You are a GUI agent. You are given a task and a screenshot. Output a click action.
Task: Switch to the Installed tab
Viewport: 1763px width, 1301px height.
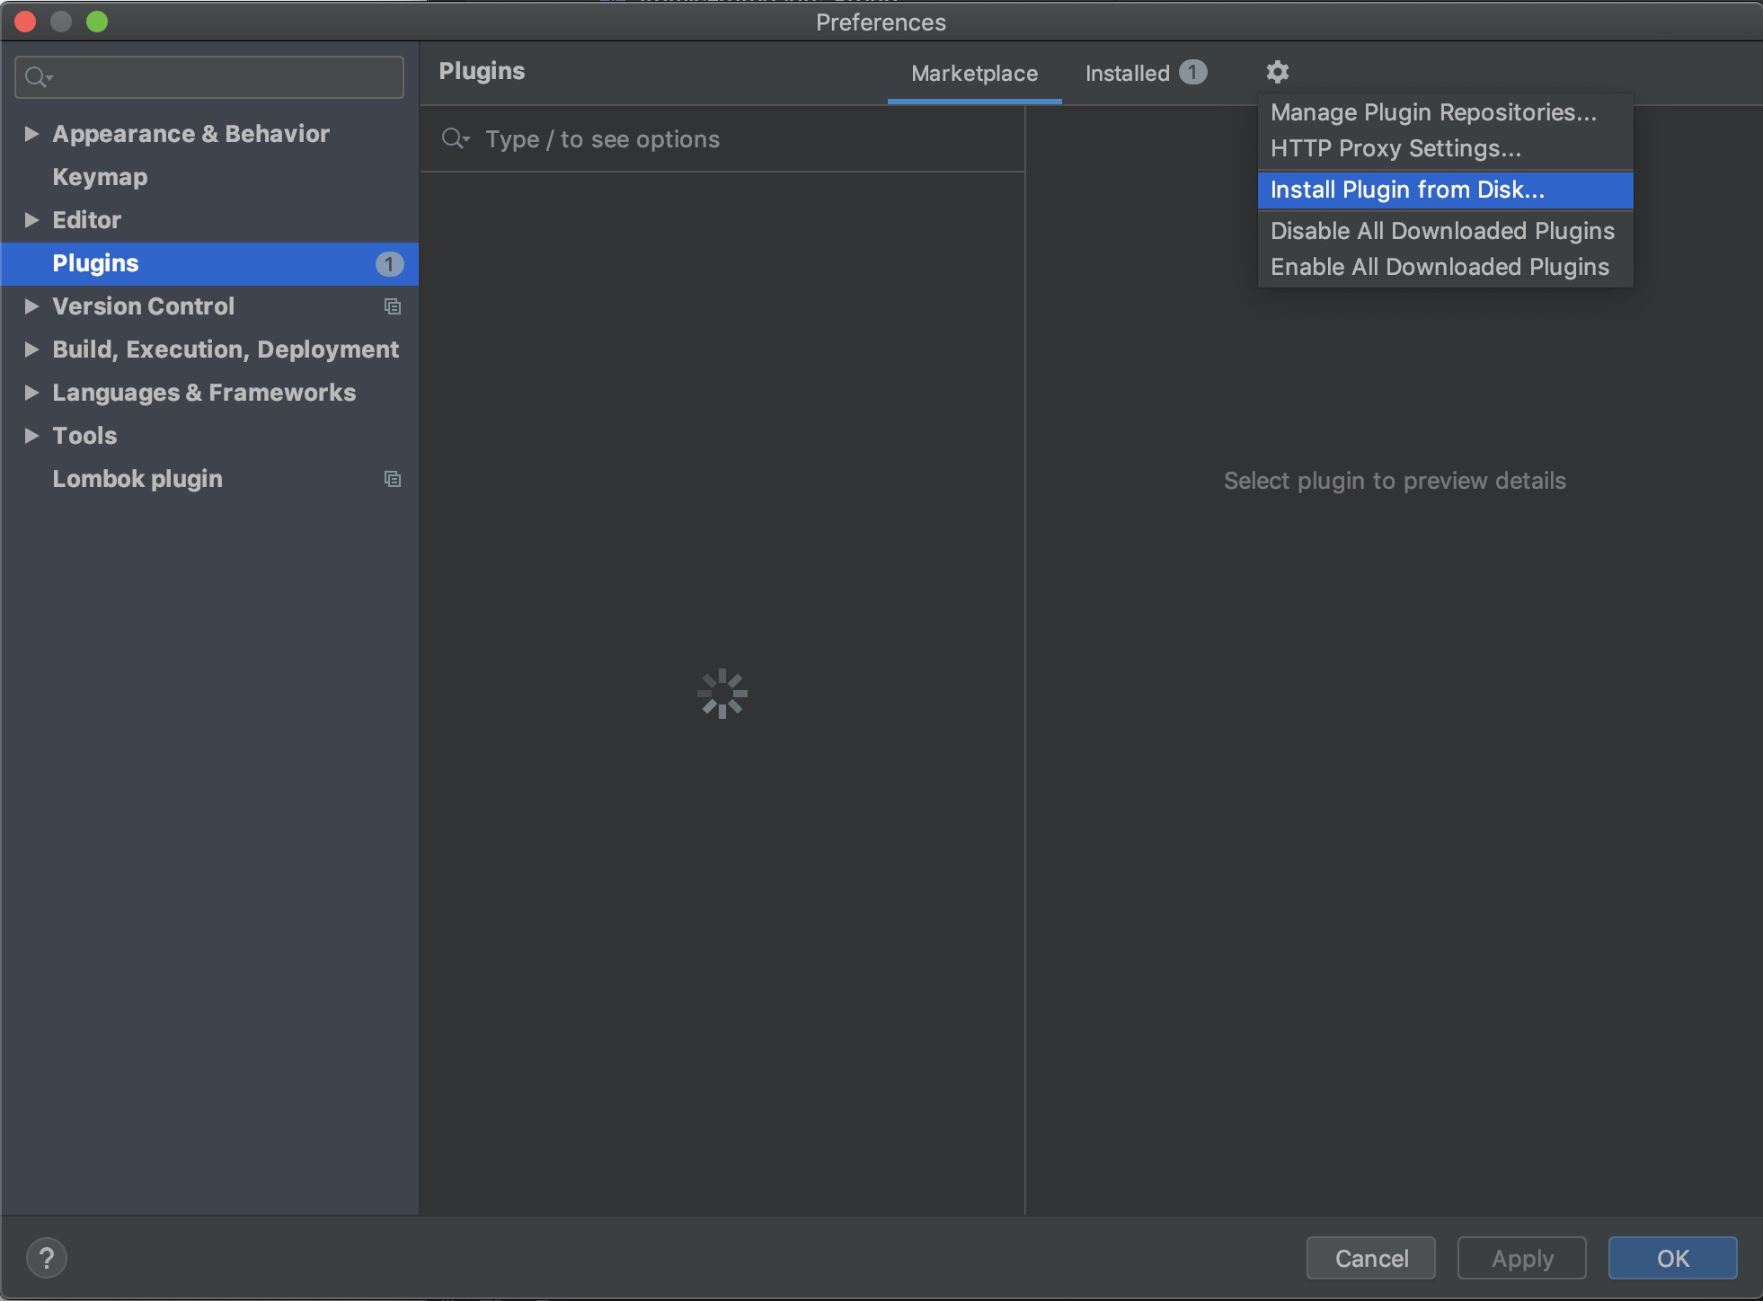1127,74
